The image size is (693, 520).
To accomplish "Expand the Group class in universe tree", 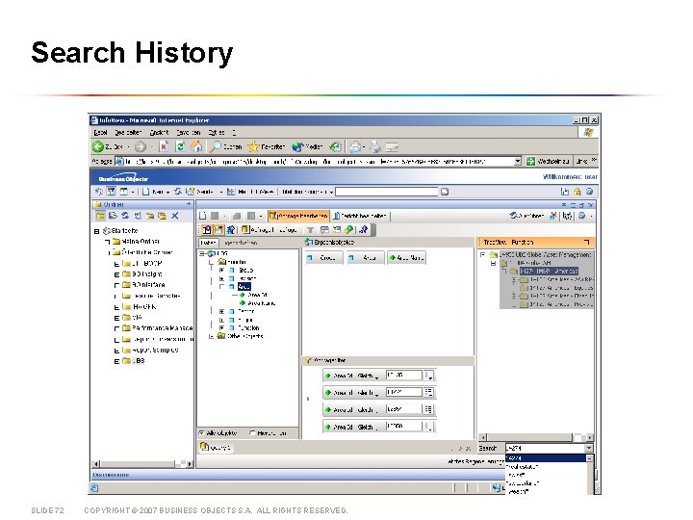I will click(x=222, y=270).
